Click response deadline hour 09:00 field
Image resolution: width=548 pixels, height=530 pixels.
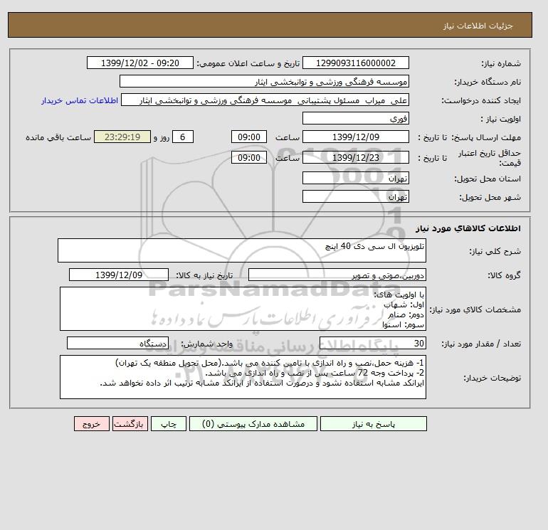click(249, 137)
